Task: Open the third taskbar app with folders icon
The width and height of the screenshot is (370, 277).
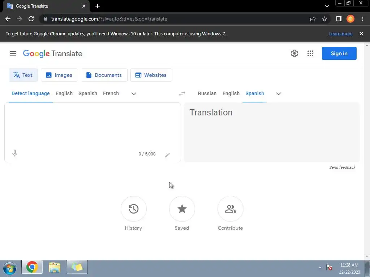Action: tap(77, 267)
